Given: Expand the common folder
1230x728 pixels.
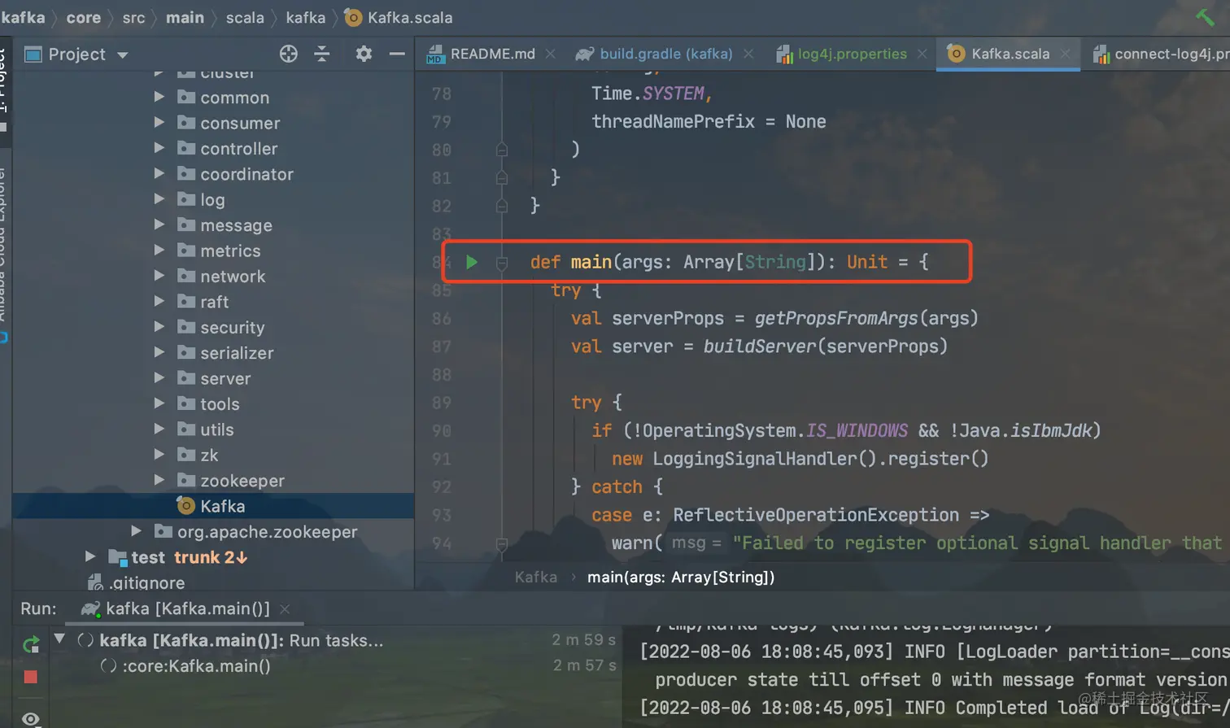Looking at the screenshot, I should (x=159, y=97).
